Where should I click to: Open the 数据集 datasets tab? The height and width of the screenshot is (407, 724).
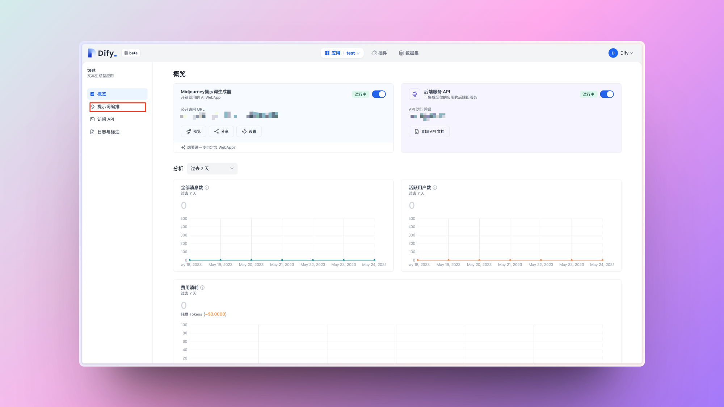(x=409, y=53)
